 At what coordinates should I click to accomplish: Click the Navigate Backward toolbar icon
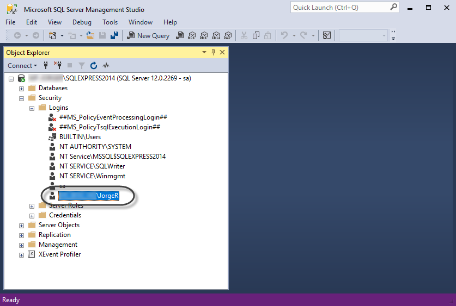17,36
